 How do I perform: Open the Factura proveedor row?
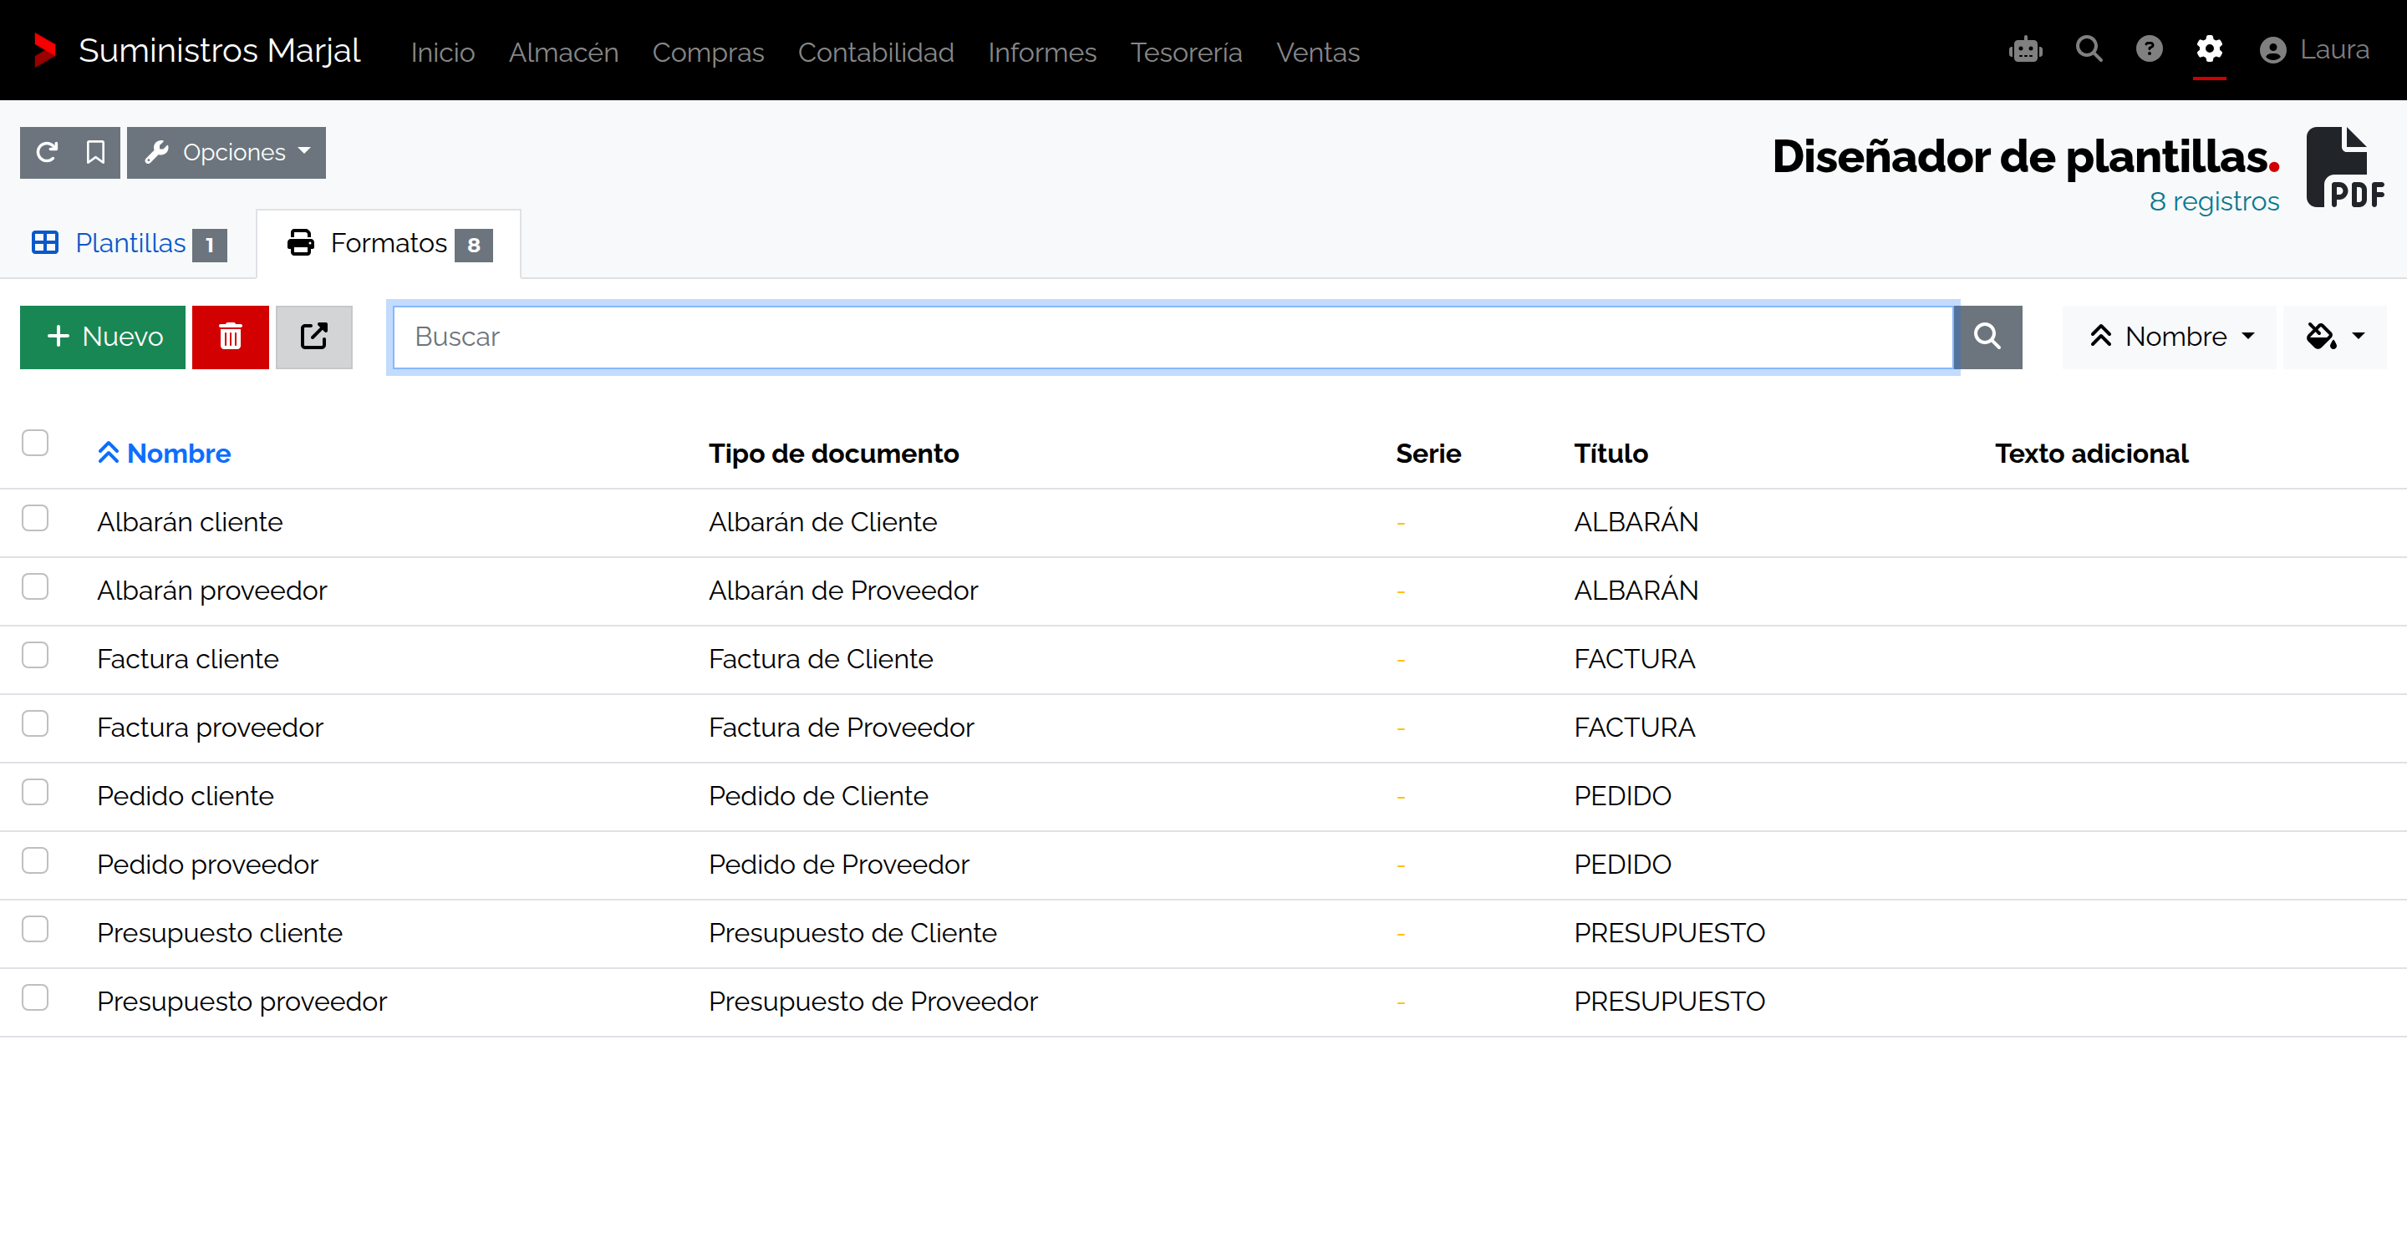tap(1203, 728)
